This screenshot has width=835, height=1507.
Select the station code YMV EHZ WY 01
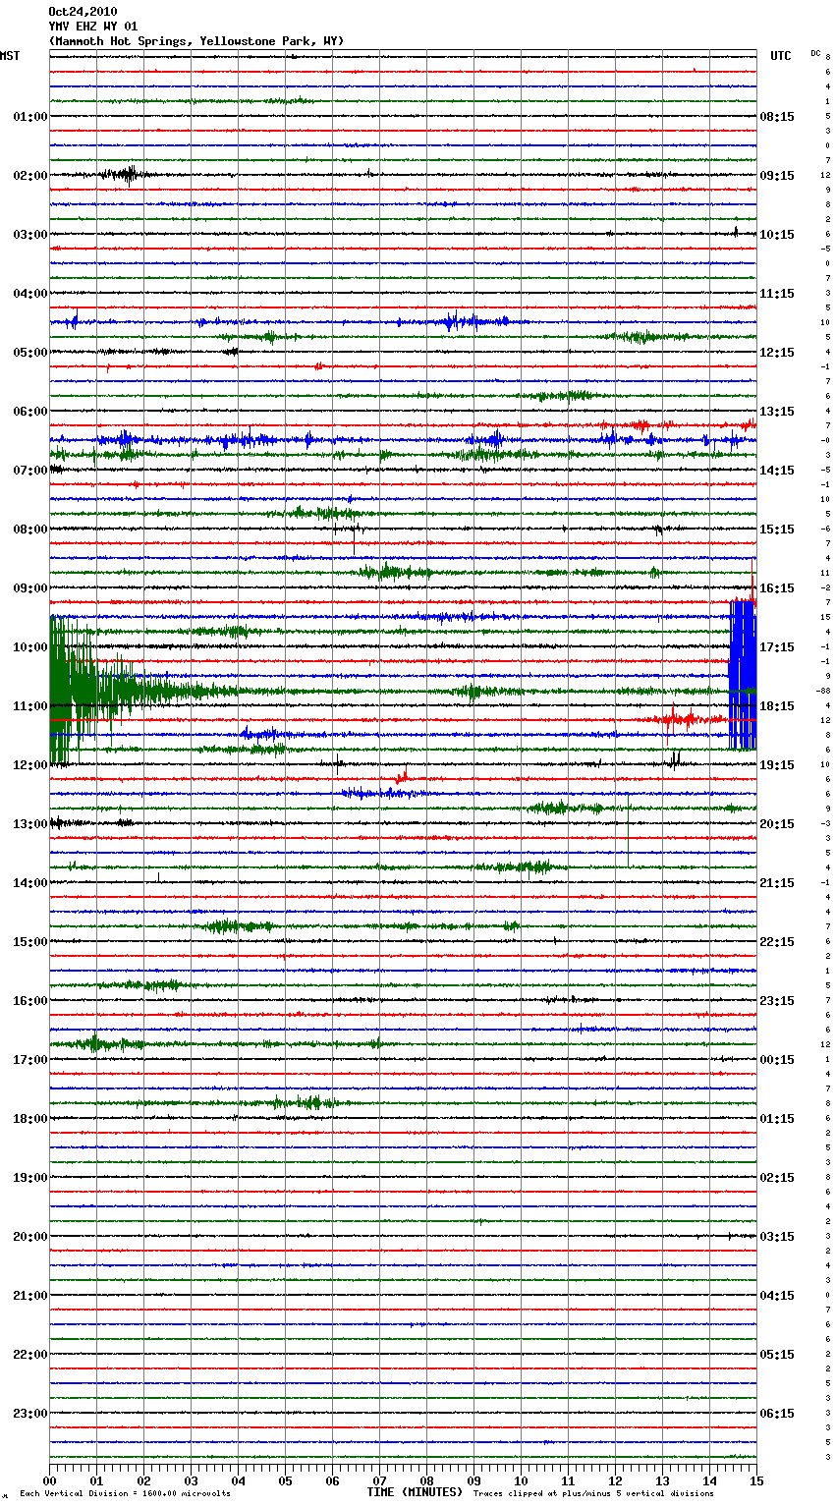93,27
